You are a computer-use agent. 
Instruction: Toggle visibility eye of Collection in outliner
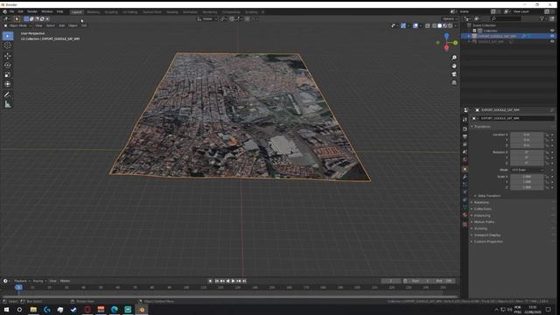point(552,31)
